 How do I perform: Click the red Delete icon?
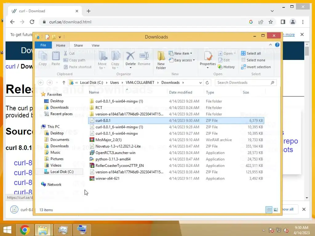(x=130, y=56)
